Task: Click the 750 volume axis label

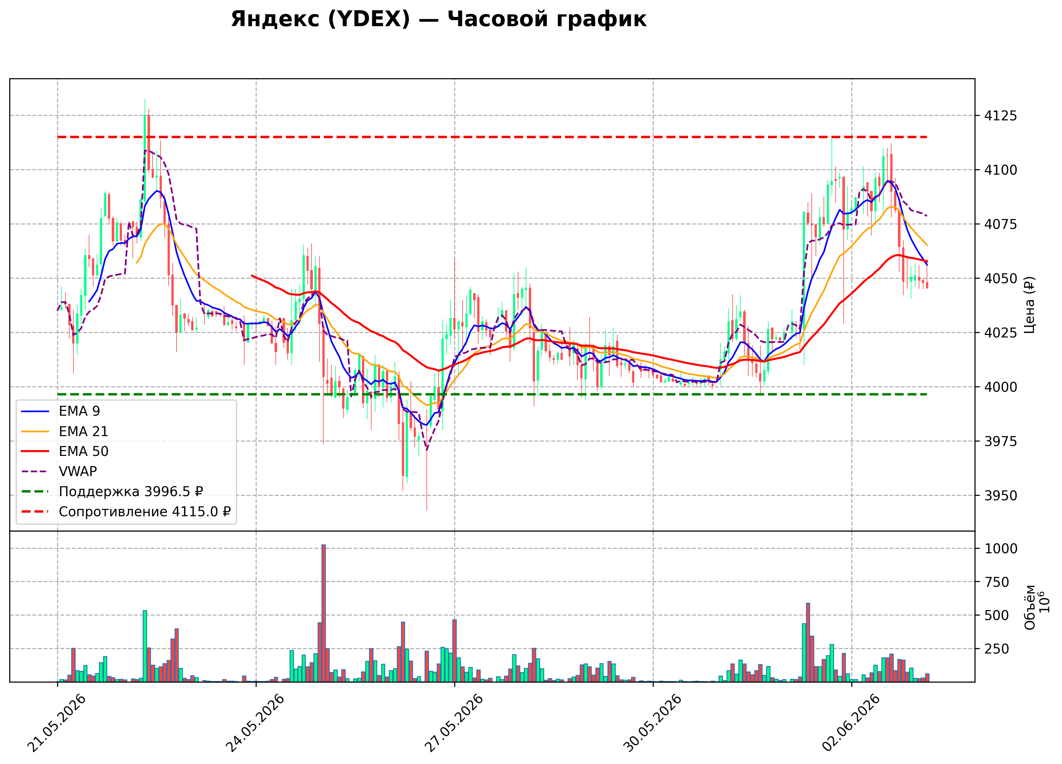Action: pyautogui.click(x=997, y=582)
